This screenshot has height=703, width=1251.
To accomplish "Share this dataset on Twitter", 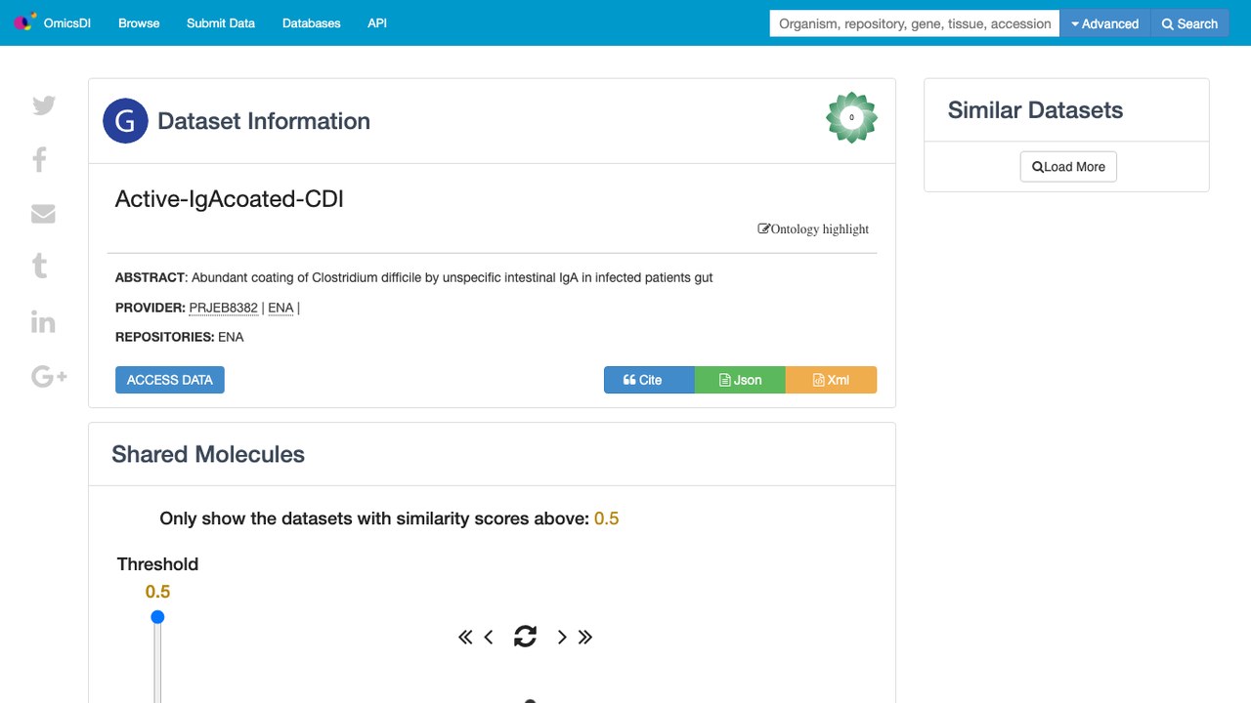I will click(44, 105).
